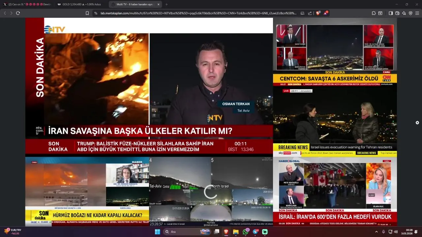Click the OSMAN TERKAN name label

[x=236, y=104]
